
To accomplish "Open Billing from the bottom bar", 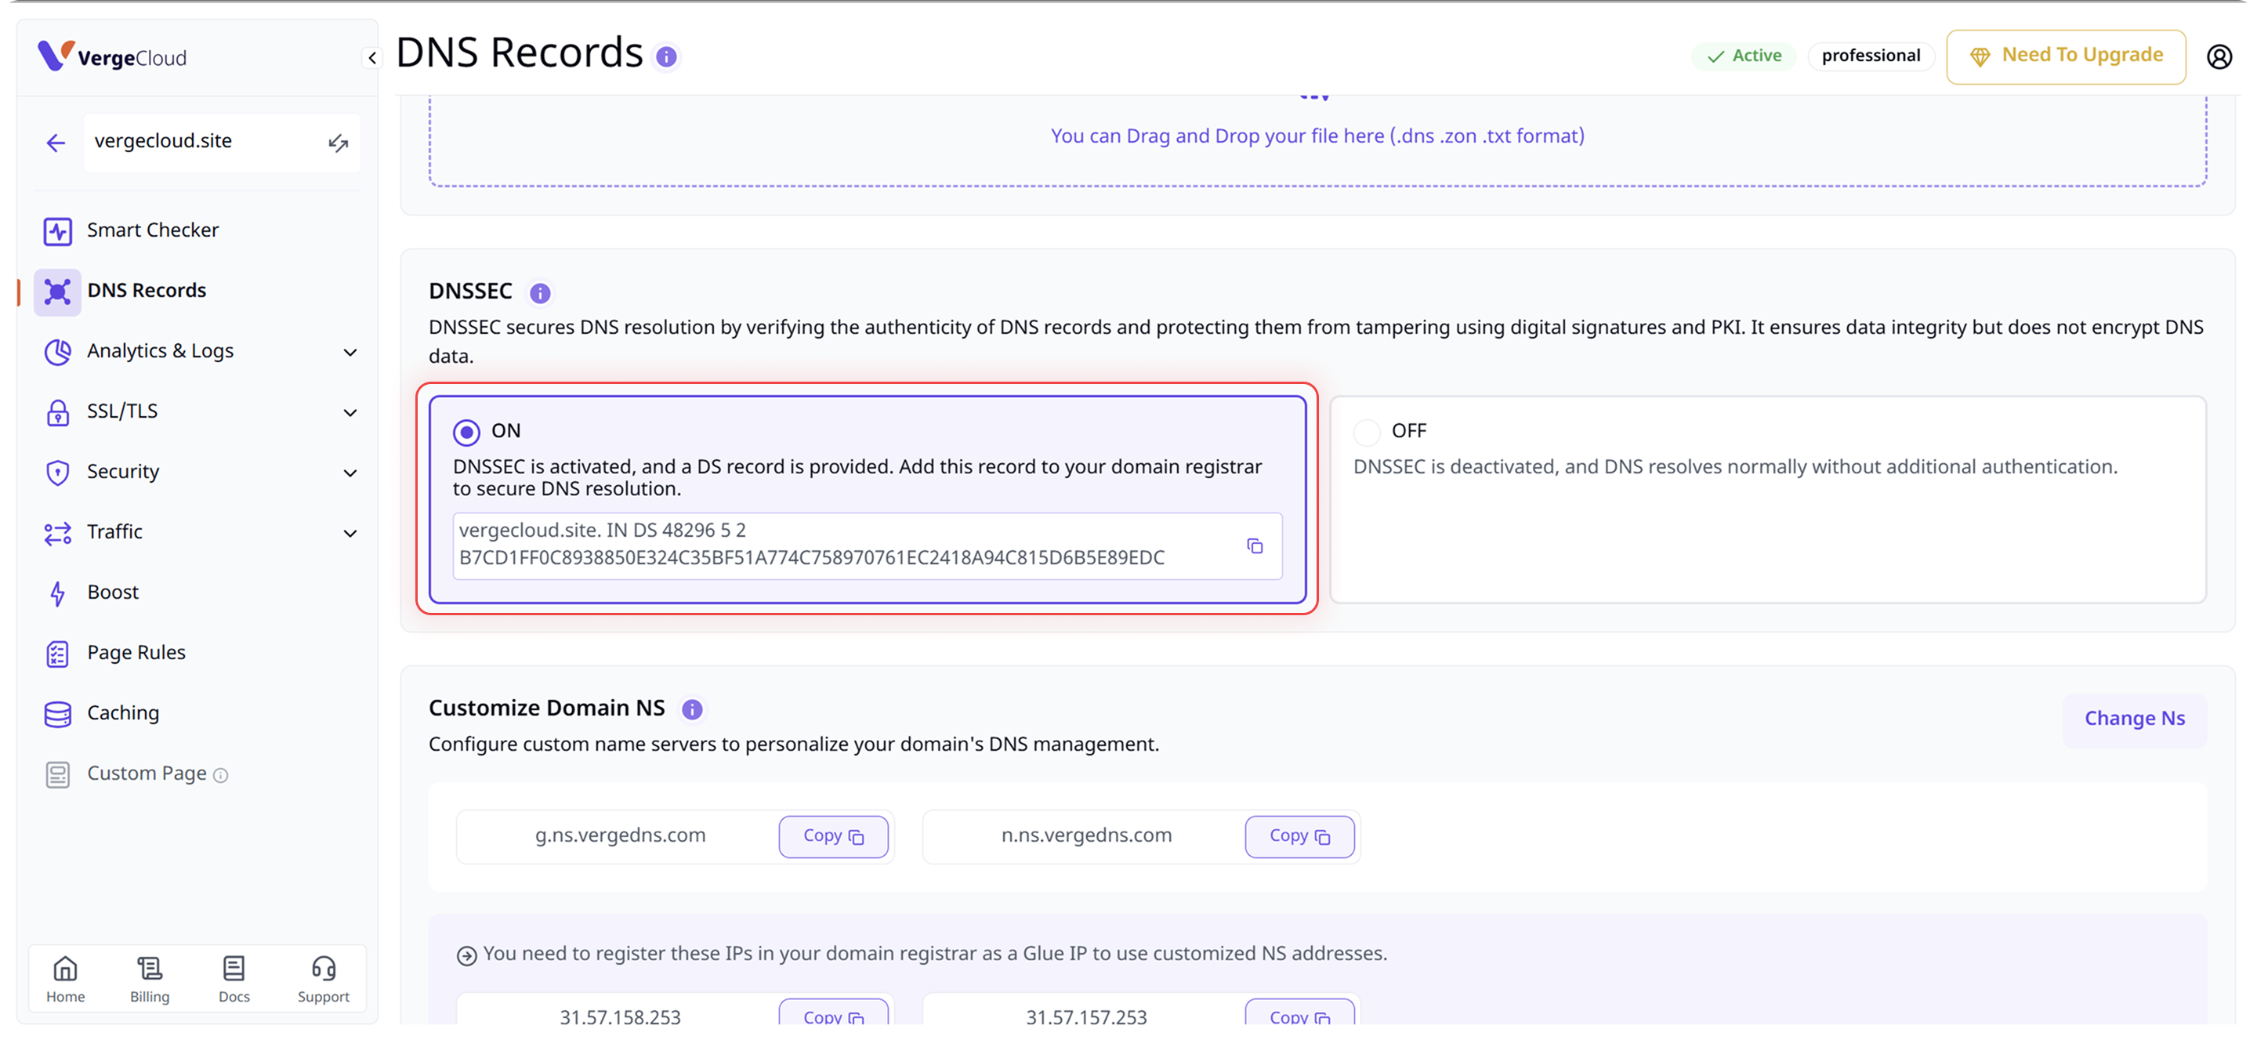I will pos(150,978).
